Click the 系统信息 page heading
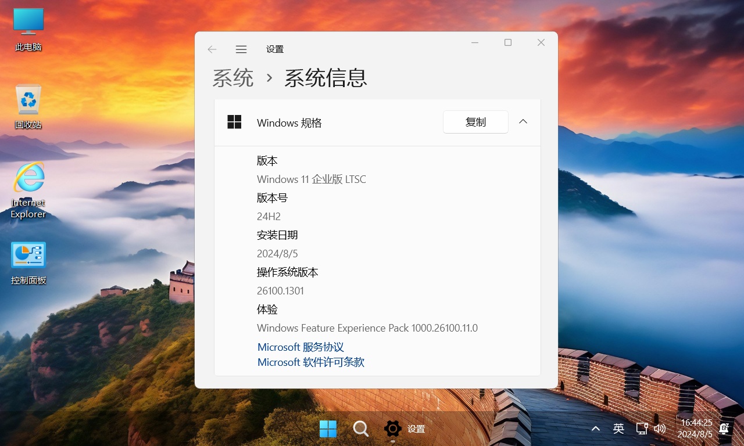Image resolution: width=744 pixels, height=446 pixels. tap(325, 78)
